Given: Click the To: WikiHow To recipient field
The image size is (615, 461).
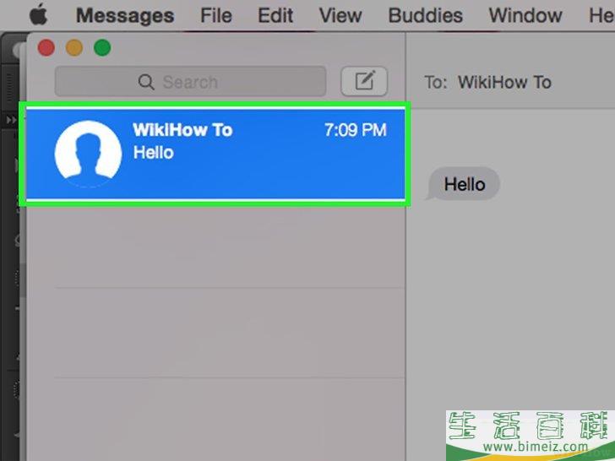Looking at the screenshot, I should [x=488, y=83].
